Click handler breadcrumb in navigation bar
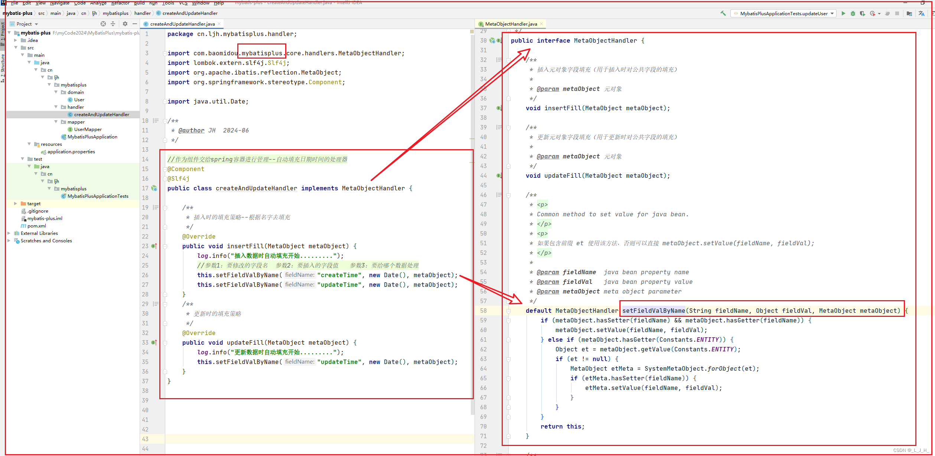 (x=142, y=13)
